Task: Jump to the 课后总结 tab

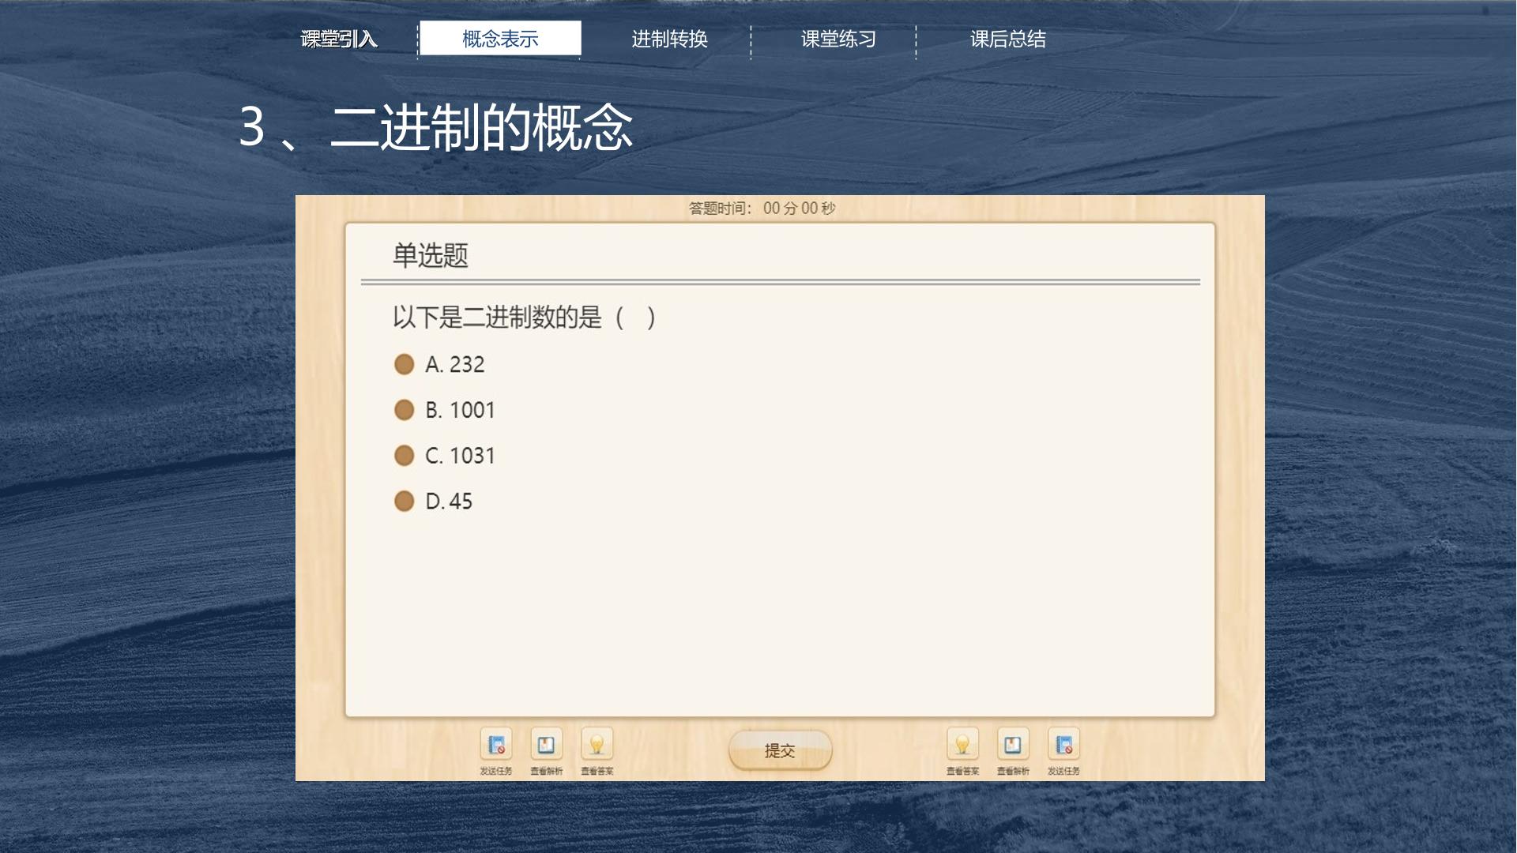Action: 1007,39
